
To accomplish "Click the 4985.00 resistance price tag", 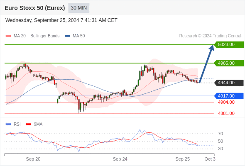I will pyautogui.click(x=229, y=63).
